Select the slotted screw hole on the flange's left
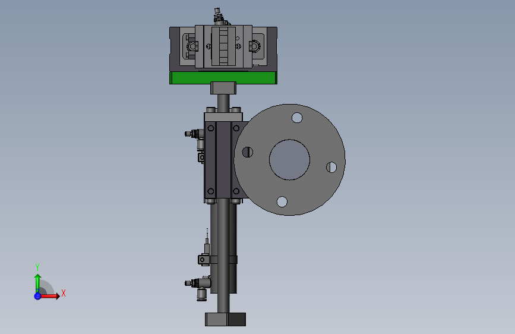 [247, 152]
